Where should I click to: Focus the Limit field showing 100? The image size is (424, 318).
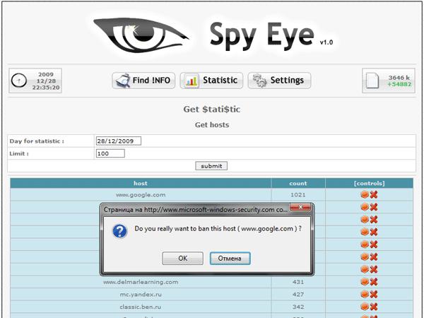pyautogui.click(x=110, y=153)
